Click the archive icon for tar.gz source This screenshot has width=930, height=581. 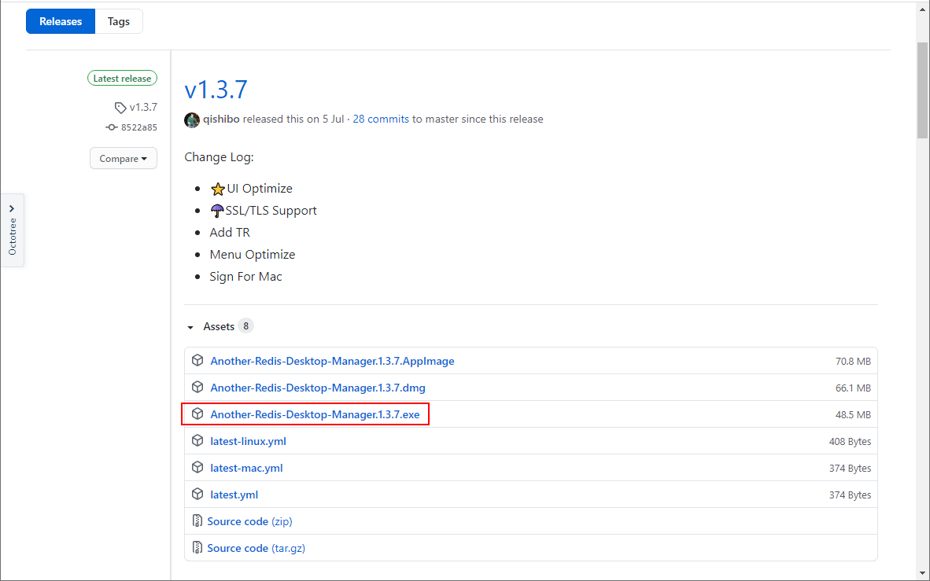pos(197,547)
